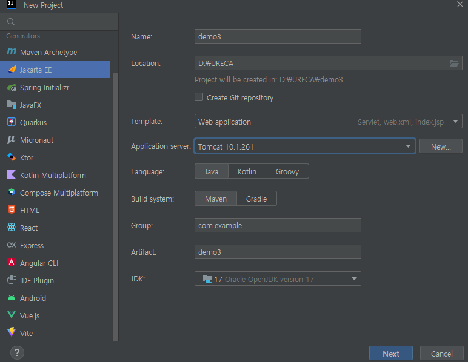468x362 pixels.
Task: Click the React atom icon
Action: (12, 228)
